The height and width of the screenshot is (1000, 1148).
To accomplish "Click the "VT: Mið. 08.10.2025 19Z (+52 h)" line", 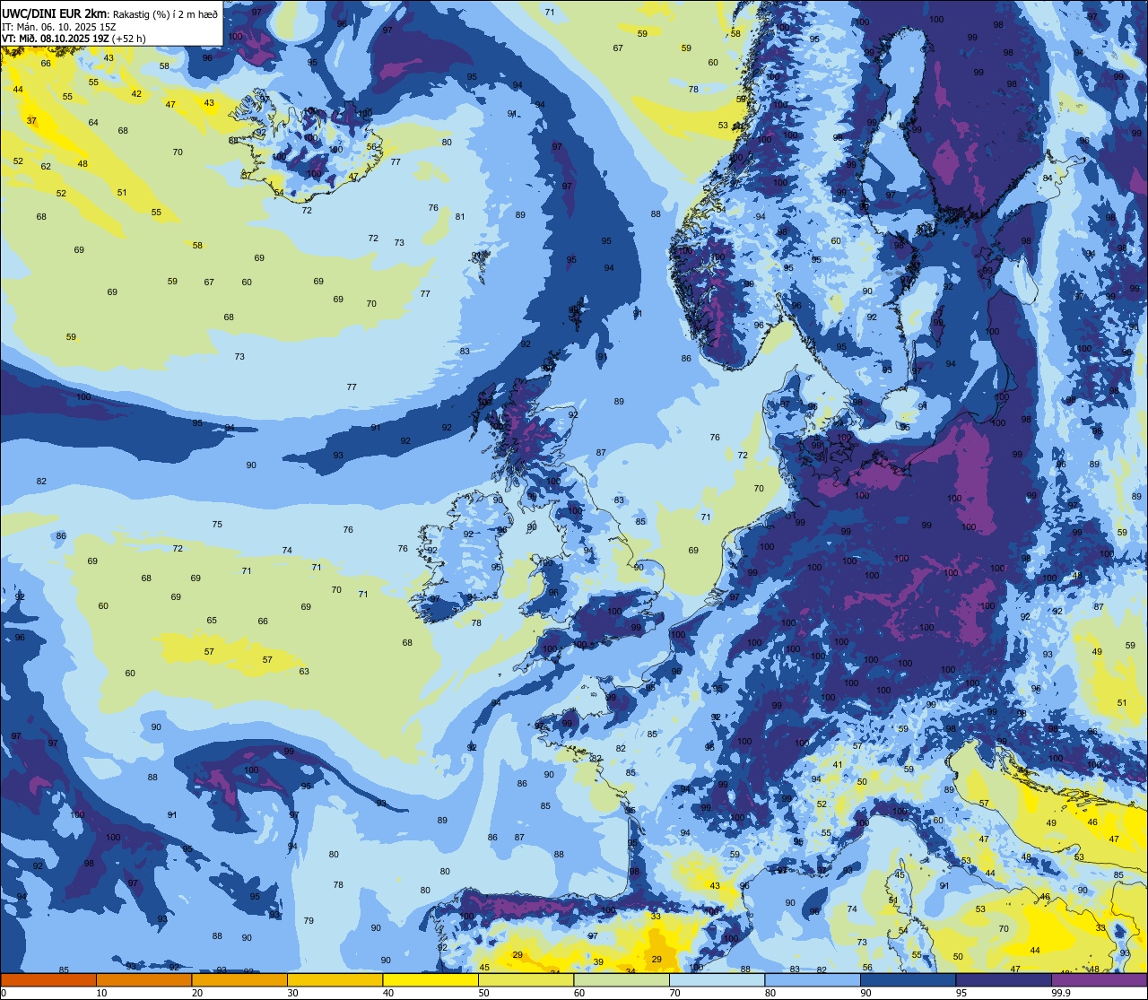I will 75,38.
